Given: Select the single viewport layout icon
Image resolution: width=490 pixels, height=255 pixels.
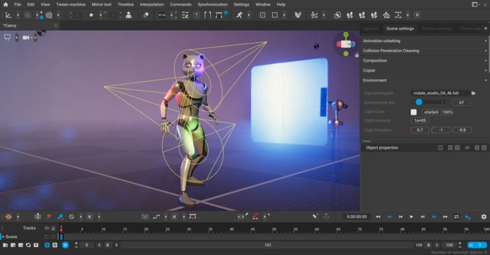Looking at the screenshot, I should tap(275, 15).
